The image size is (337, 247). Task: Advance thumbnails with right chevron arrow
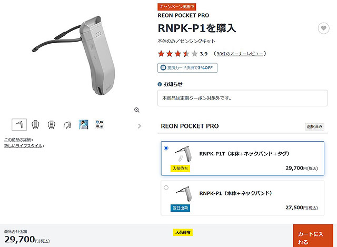tap(139, 126)
